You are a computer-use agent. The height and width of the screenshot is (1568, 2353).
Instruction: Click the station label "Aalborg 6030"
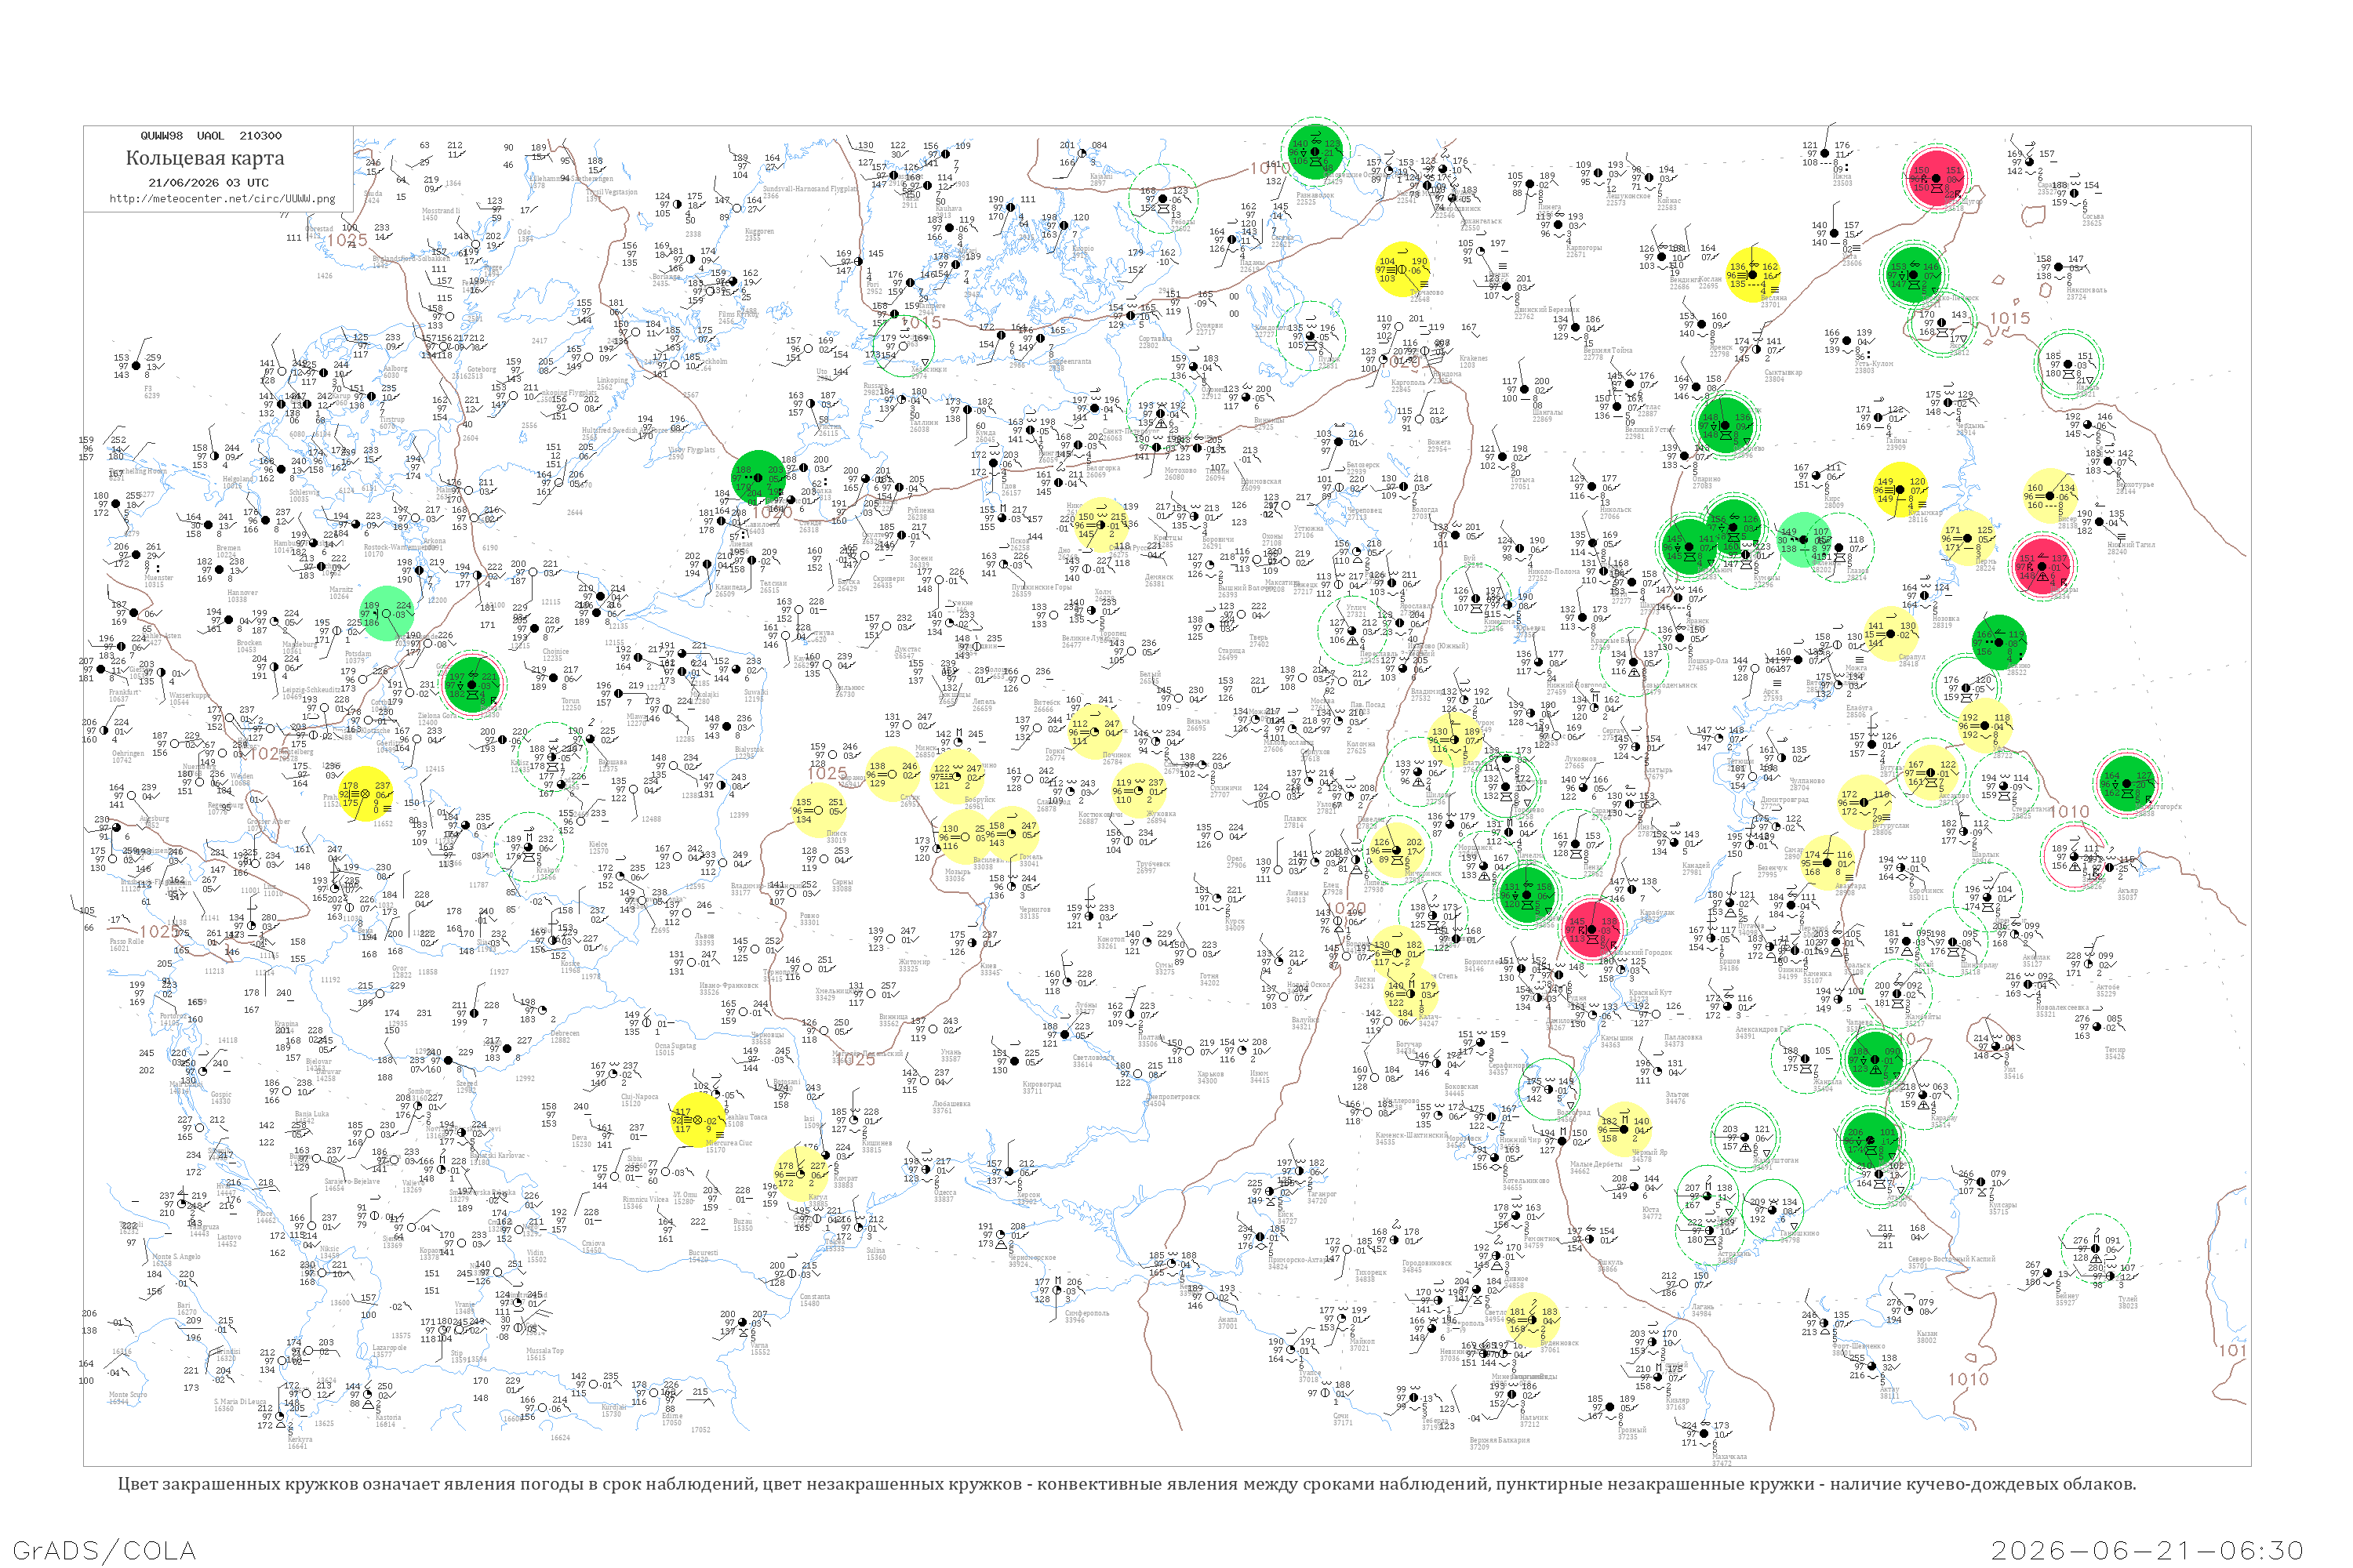395,372
